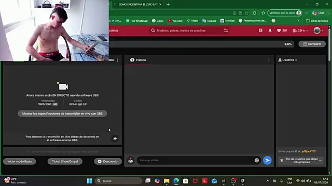Open Edge settings and more ellipsis
This screenshot has height=186, width=332.
(307, 13)
